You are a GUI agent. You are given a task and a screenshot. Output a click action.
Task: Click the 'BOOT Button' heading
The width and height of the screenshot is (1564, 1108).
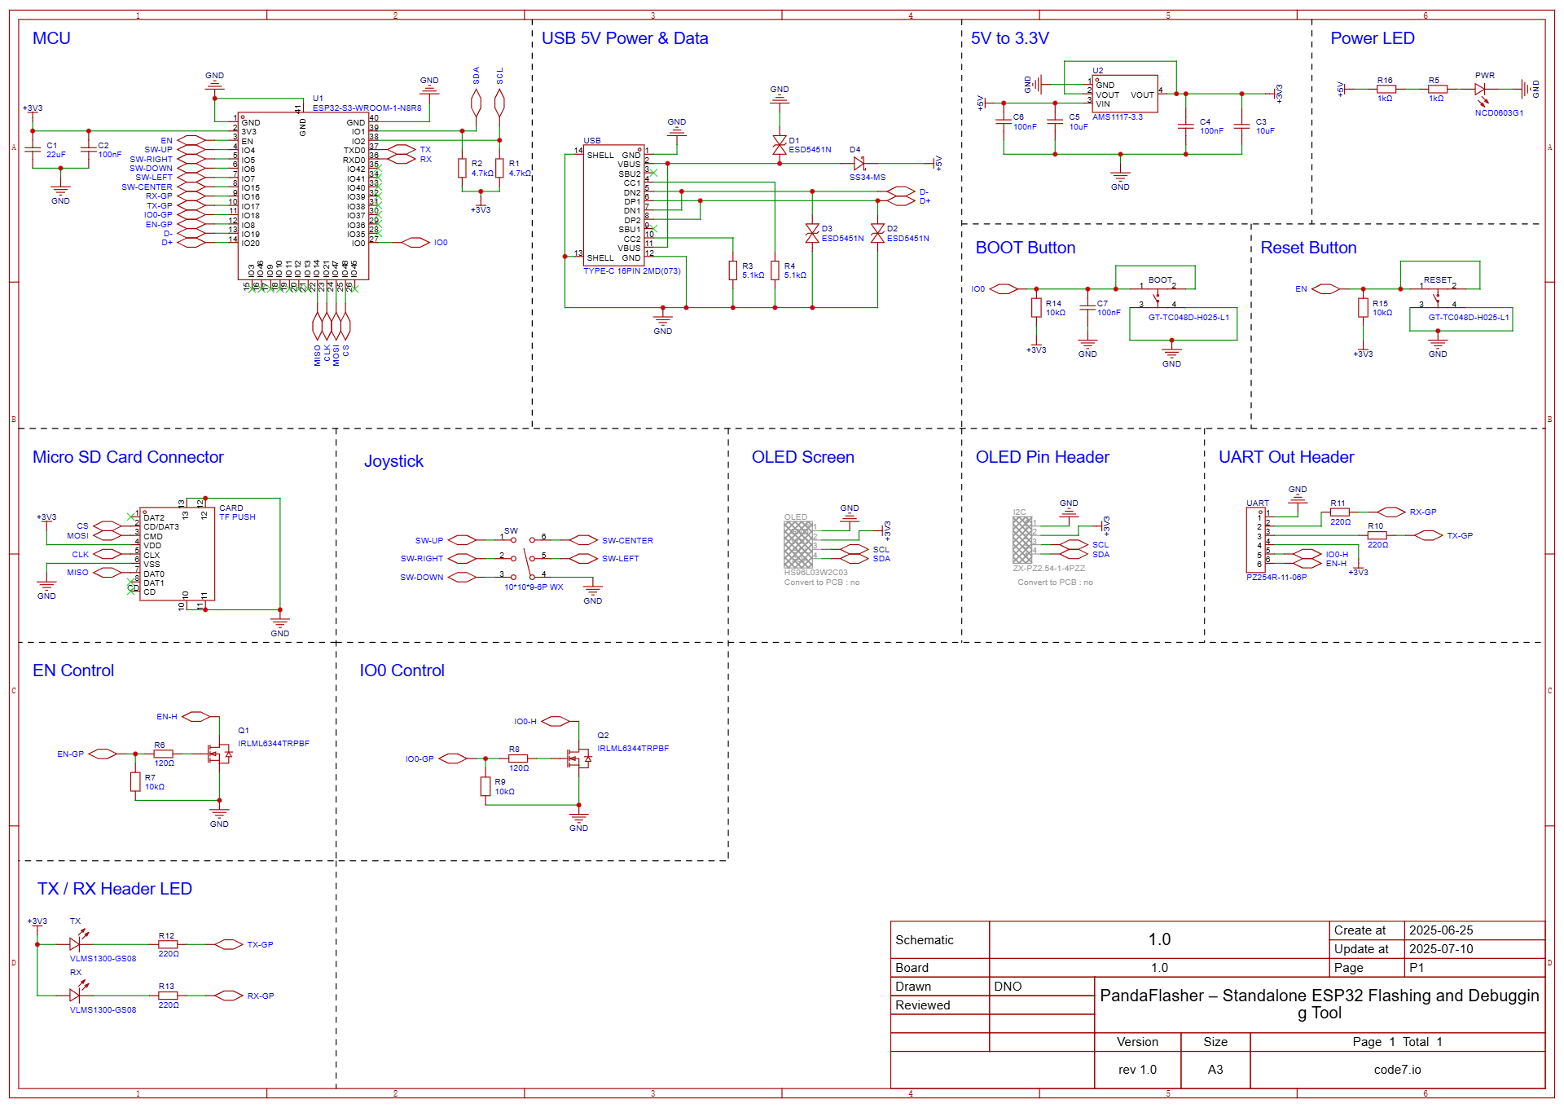click(x=1026, y=248)
